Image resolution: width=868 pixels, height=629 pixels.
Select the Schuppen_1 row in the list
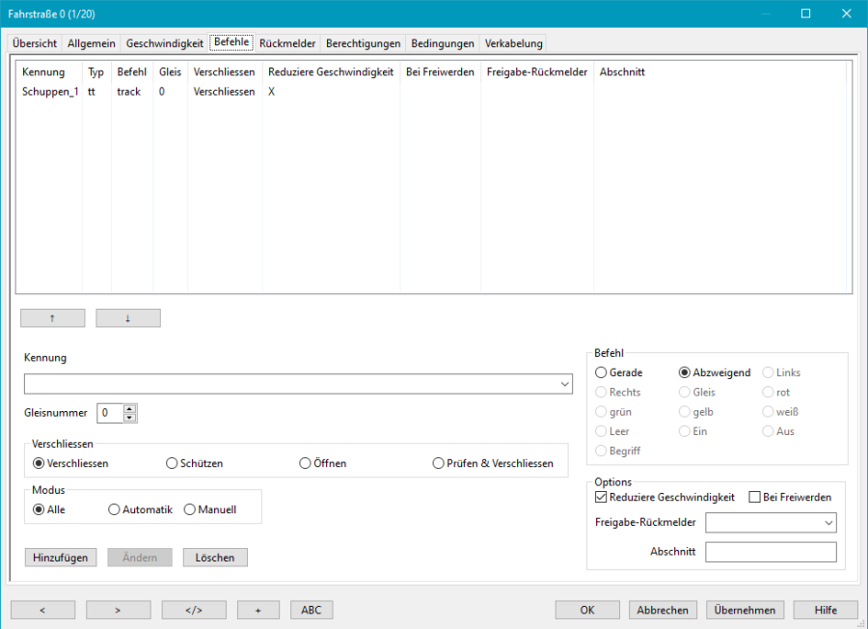click(x=50, y=92)
